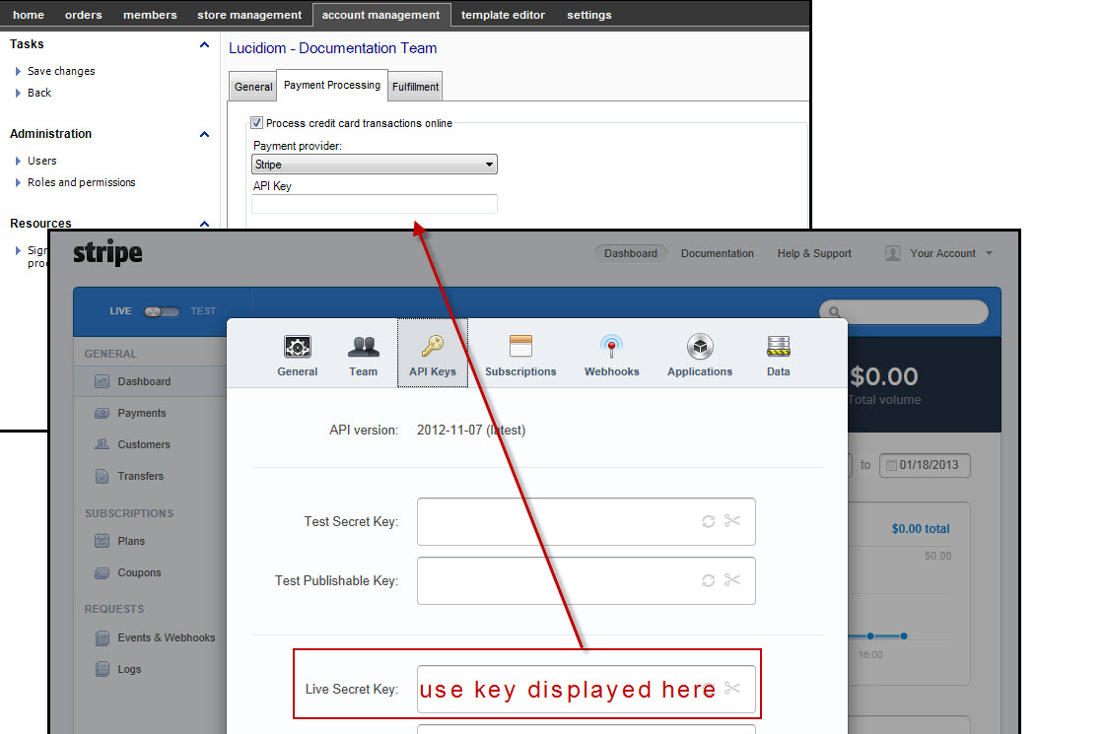Open the General settings icon in Stripe
Screen dimensions: 1105x734
pyautogui.click(x=298, y=347)
